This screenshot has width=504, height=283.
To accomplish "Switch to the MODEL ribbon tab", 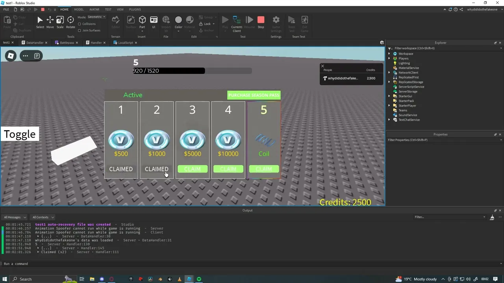I will [79, 9].
